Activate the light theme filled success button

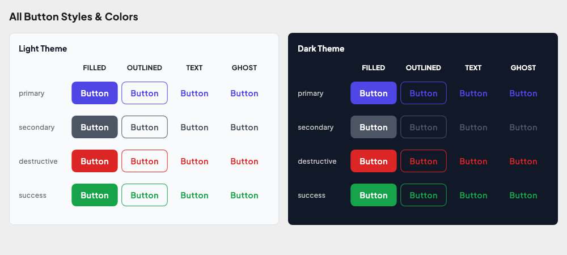pyautogui.click(x=95, y=195)
